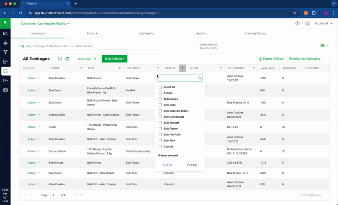Click the browser back button
The height and width of the screenshot is (205, 338).
pyautogui.click(x=5, y=13)
